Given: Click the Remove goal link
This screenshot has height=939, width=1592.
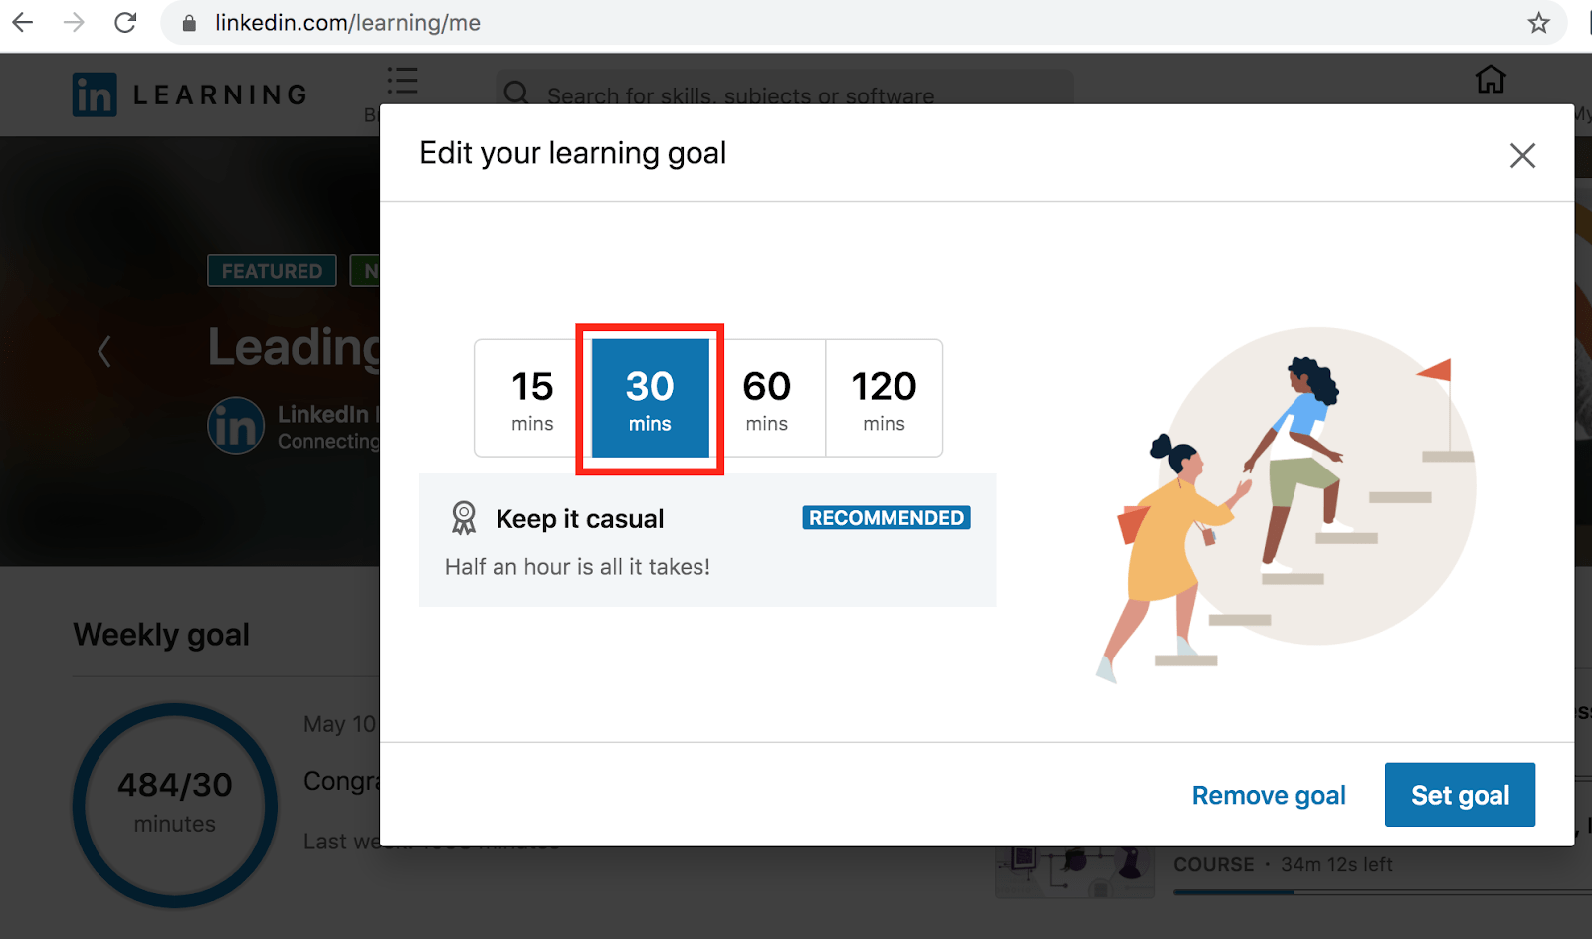Looking at the screenshot, I should pyautogui.click(x=1268, y=795).
